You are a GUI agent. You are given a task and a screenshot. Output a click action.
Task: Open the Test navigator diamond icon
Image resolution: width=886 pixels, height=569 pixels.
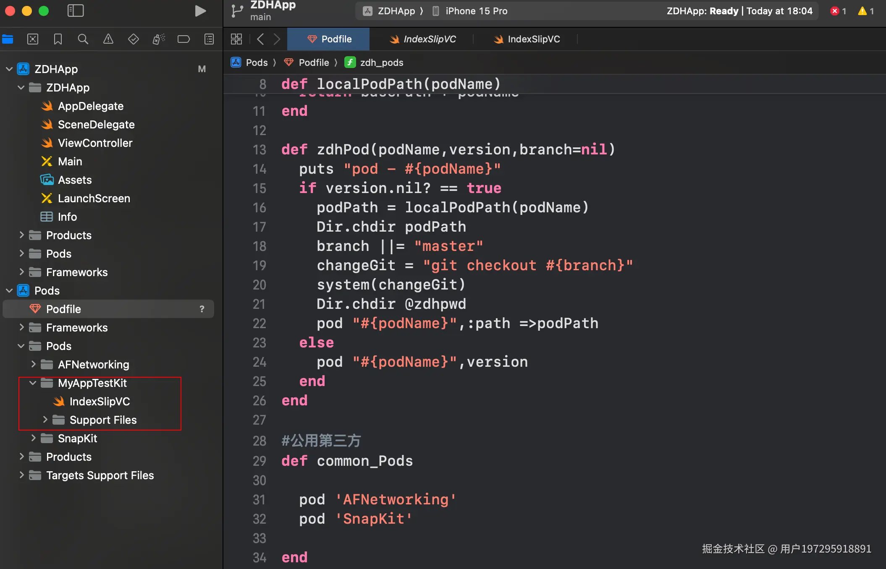[134, 39]
